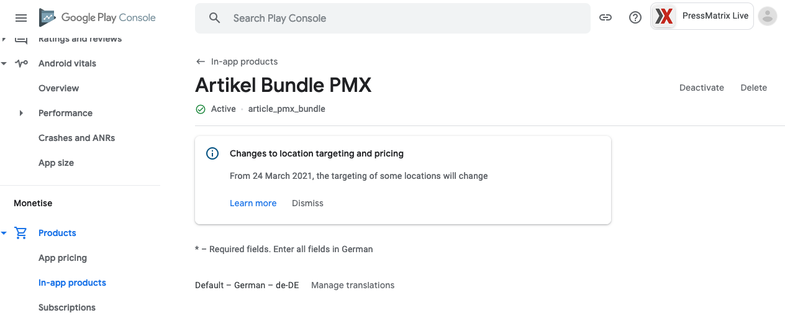Focus the Search Play Console field

click(x=392, y=18)
